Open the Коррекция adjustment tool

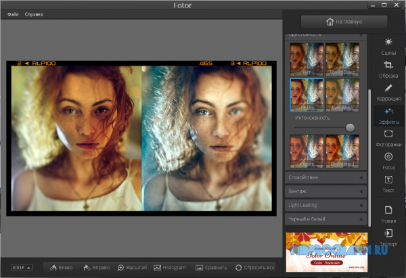[x=388, y=93]
